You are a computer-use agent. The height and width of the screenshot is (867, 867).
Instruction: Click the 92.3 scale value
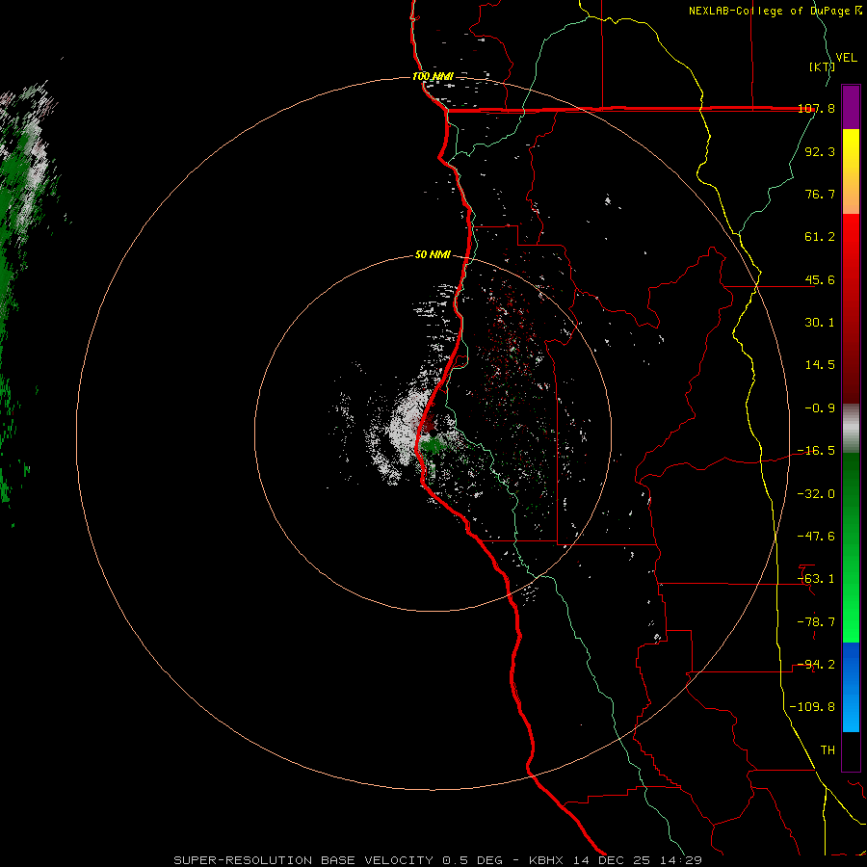pos(820,151)
